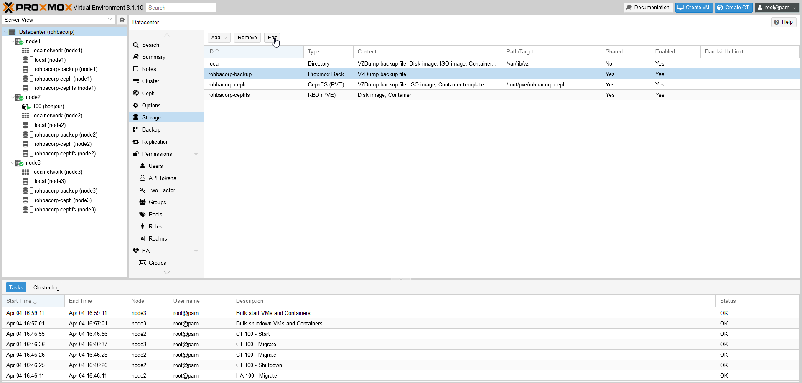Select container 100 (bonjour) icon

tap(26, 107)
